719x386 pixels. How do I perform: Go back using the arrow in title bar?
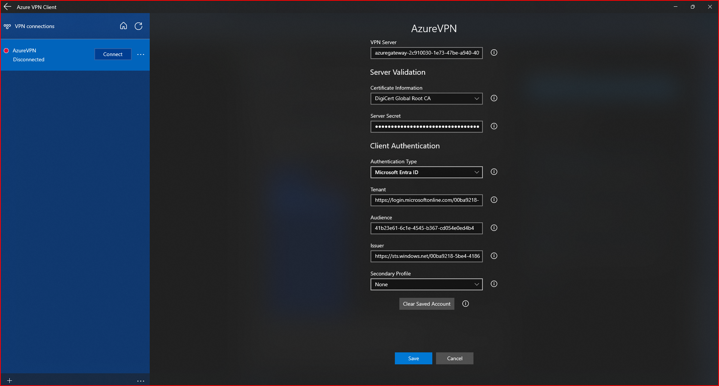coord(7,7)
